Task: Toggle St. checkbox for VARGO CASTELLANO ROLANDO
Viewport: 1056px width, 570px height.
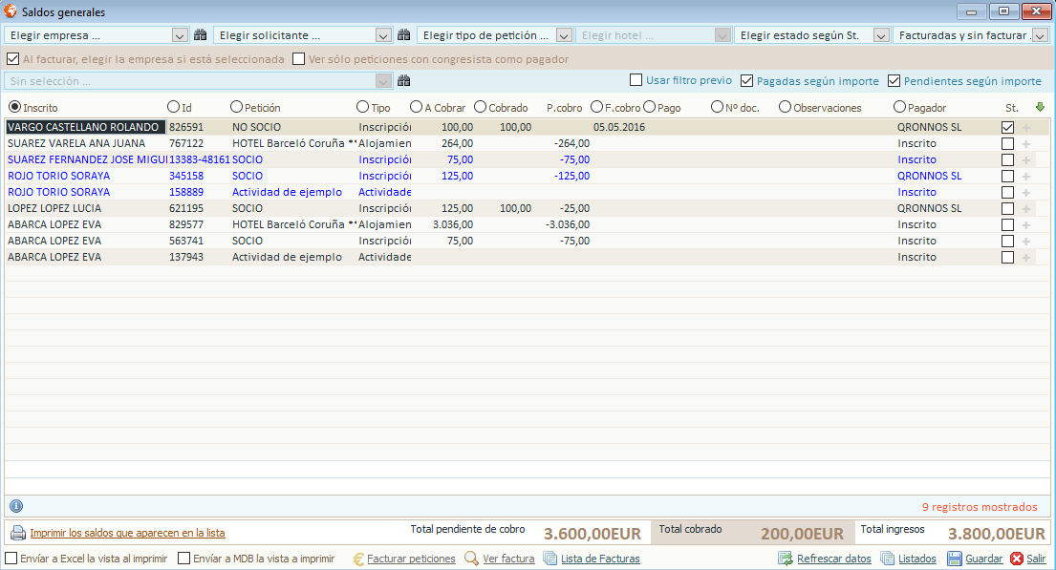Action: (x=1007, y=127)
